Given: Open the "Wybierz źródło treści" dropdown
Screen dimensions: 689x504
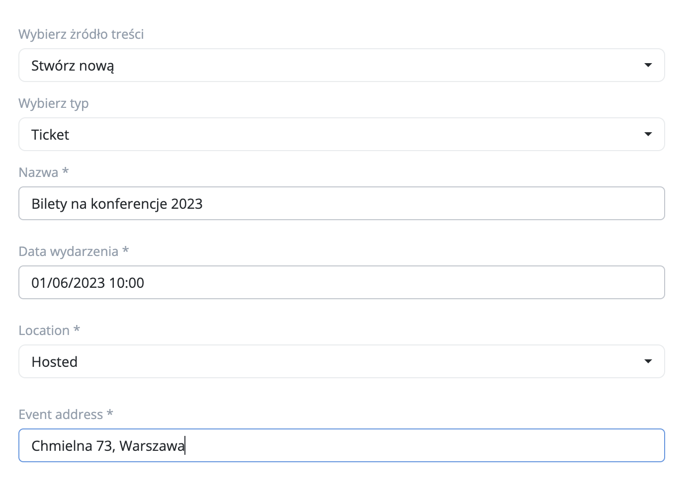Looking at the screenshot, I should [342, 65].
